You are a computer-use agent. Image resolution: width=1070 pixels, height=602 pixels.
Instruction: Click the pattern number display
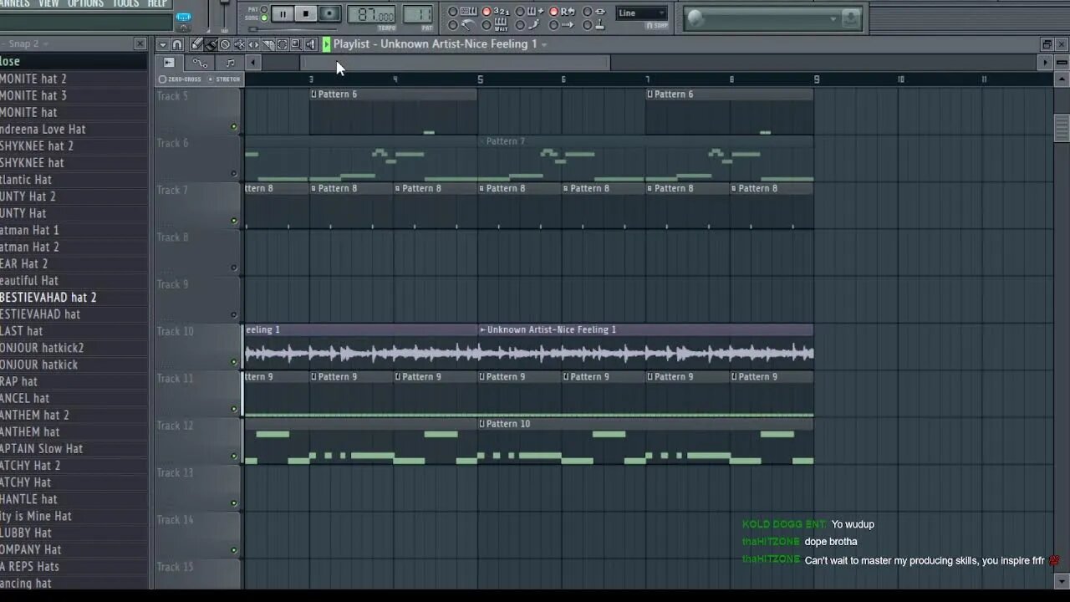pyautogui.click(x=417, y=14)
